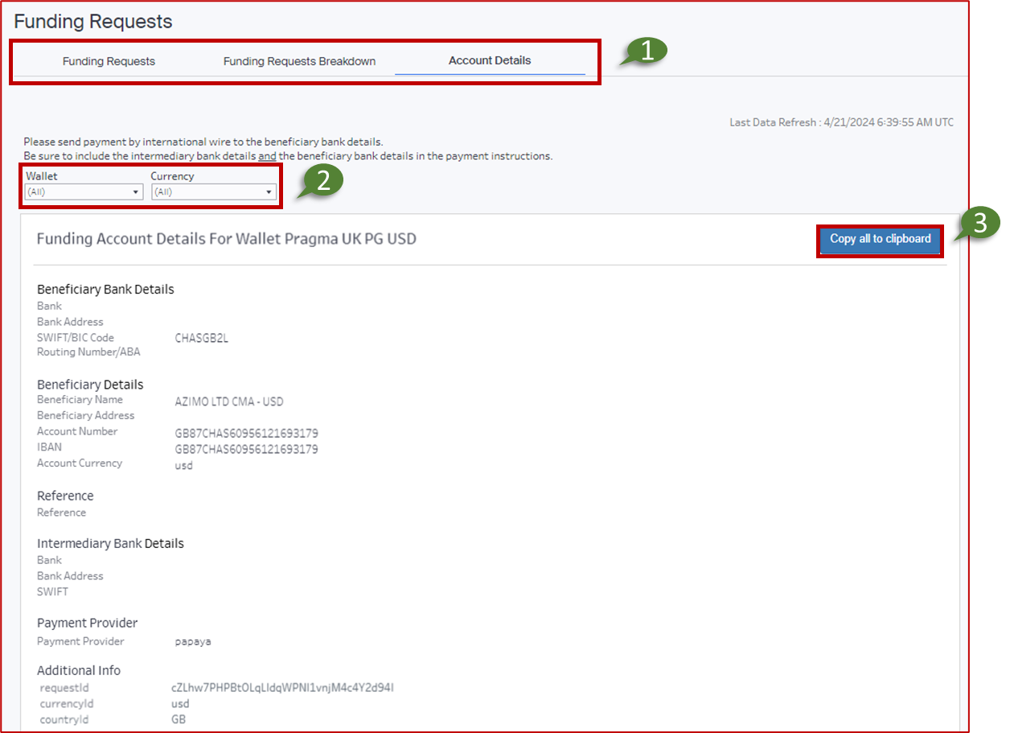Click the Funding Account Details For Wallet heading

[227, 239]
